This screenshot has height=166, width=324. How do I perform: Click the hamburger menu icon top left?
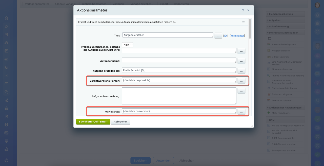point(7,5)
